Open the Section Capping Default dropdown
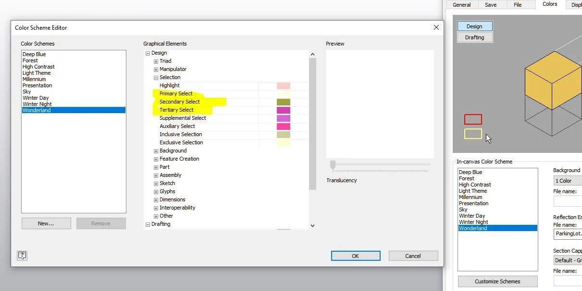Image resolution: width=582 pixels, height=291 pixels. pos(568,260)
